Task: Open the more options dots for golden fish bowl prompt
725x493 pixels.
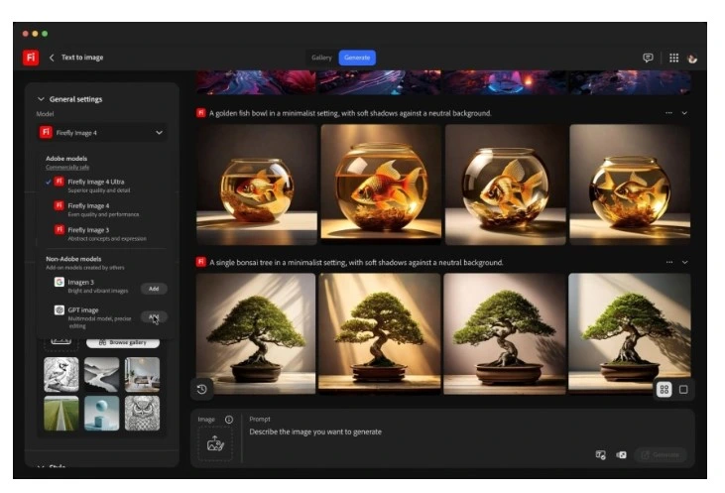Action: [668, 113]
